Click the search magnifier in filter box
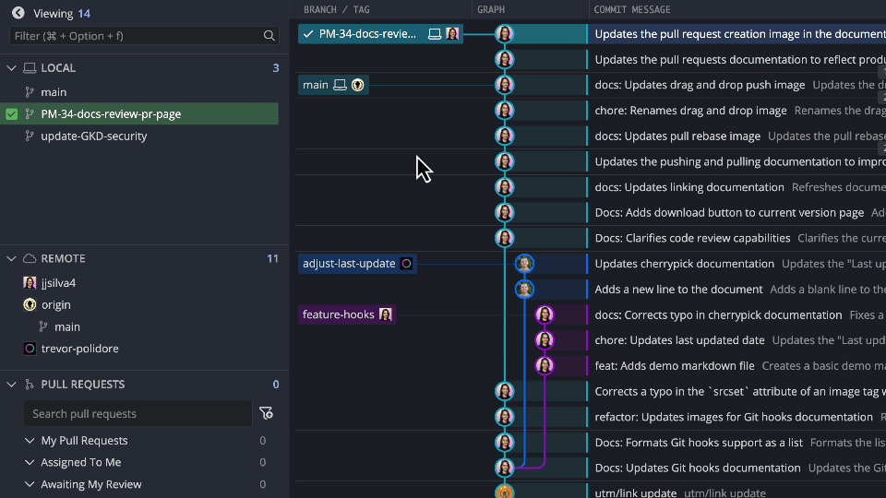886x498 pixels. pyautogui.click(x=269, y=36)
